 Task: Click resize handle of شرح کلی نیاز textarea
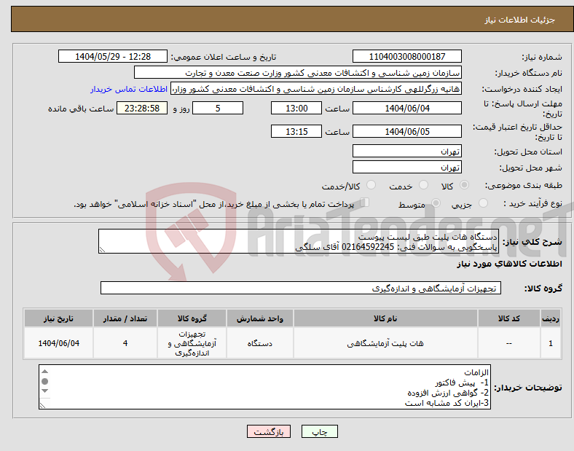coord(102,250)
